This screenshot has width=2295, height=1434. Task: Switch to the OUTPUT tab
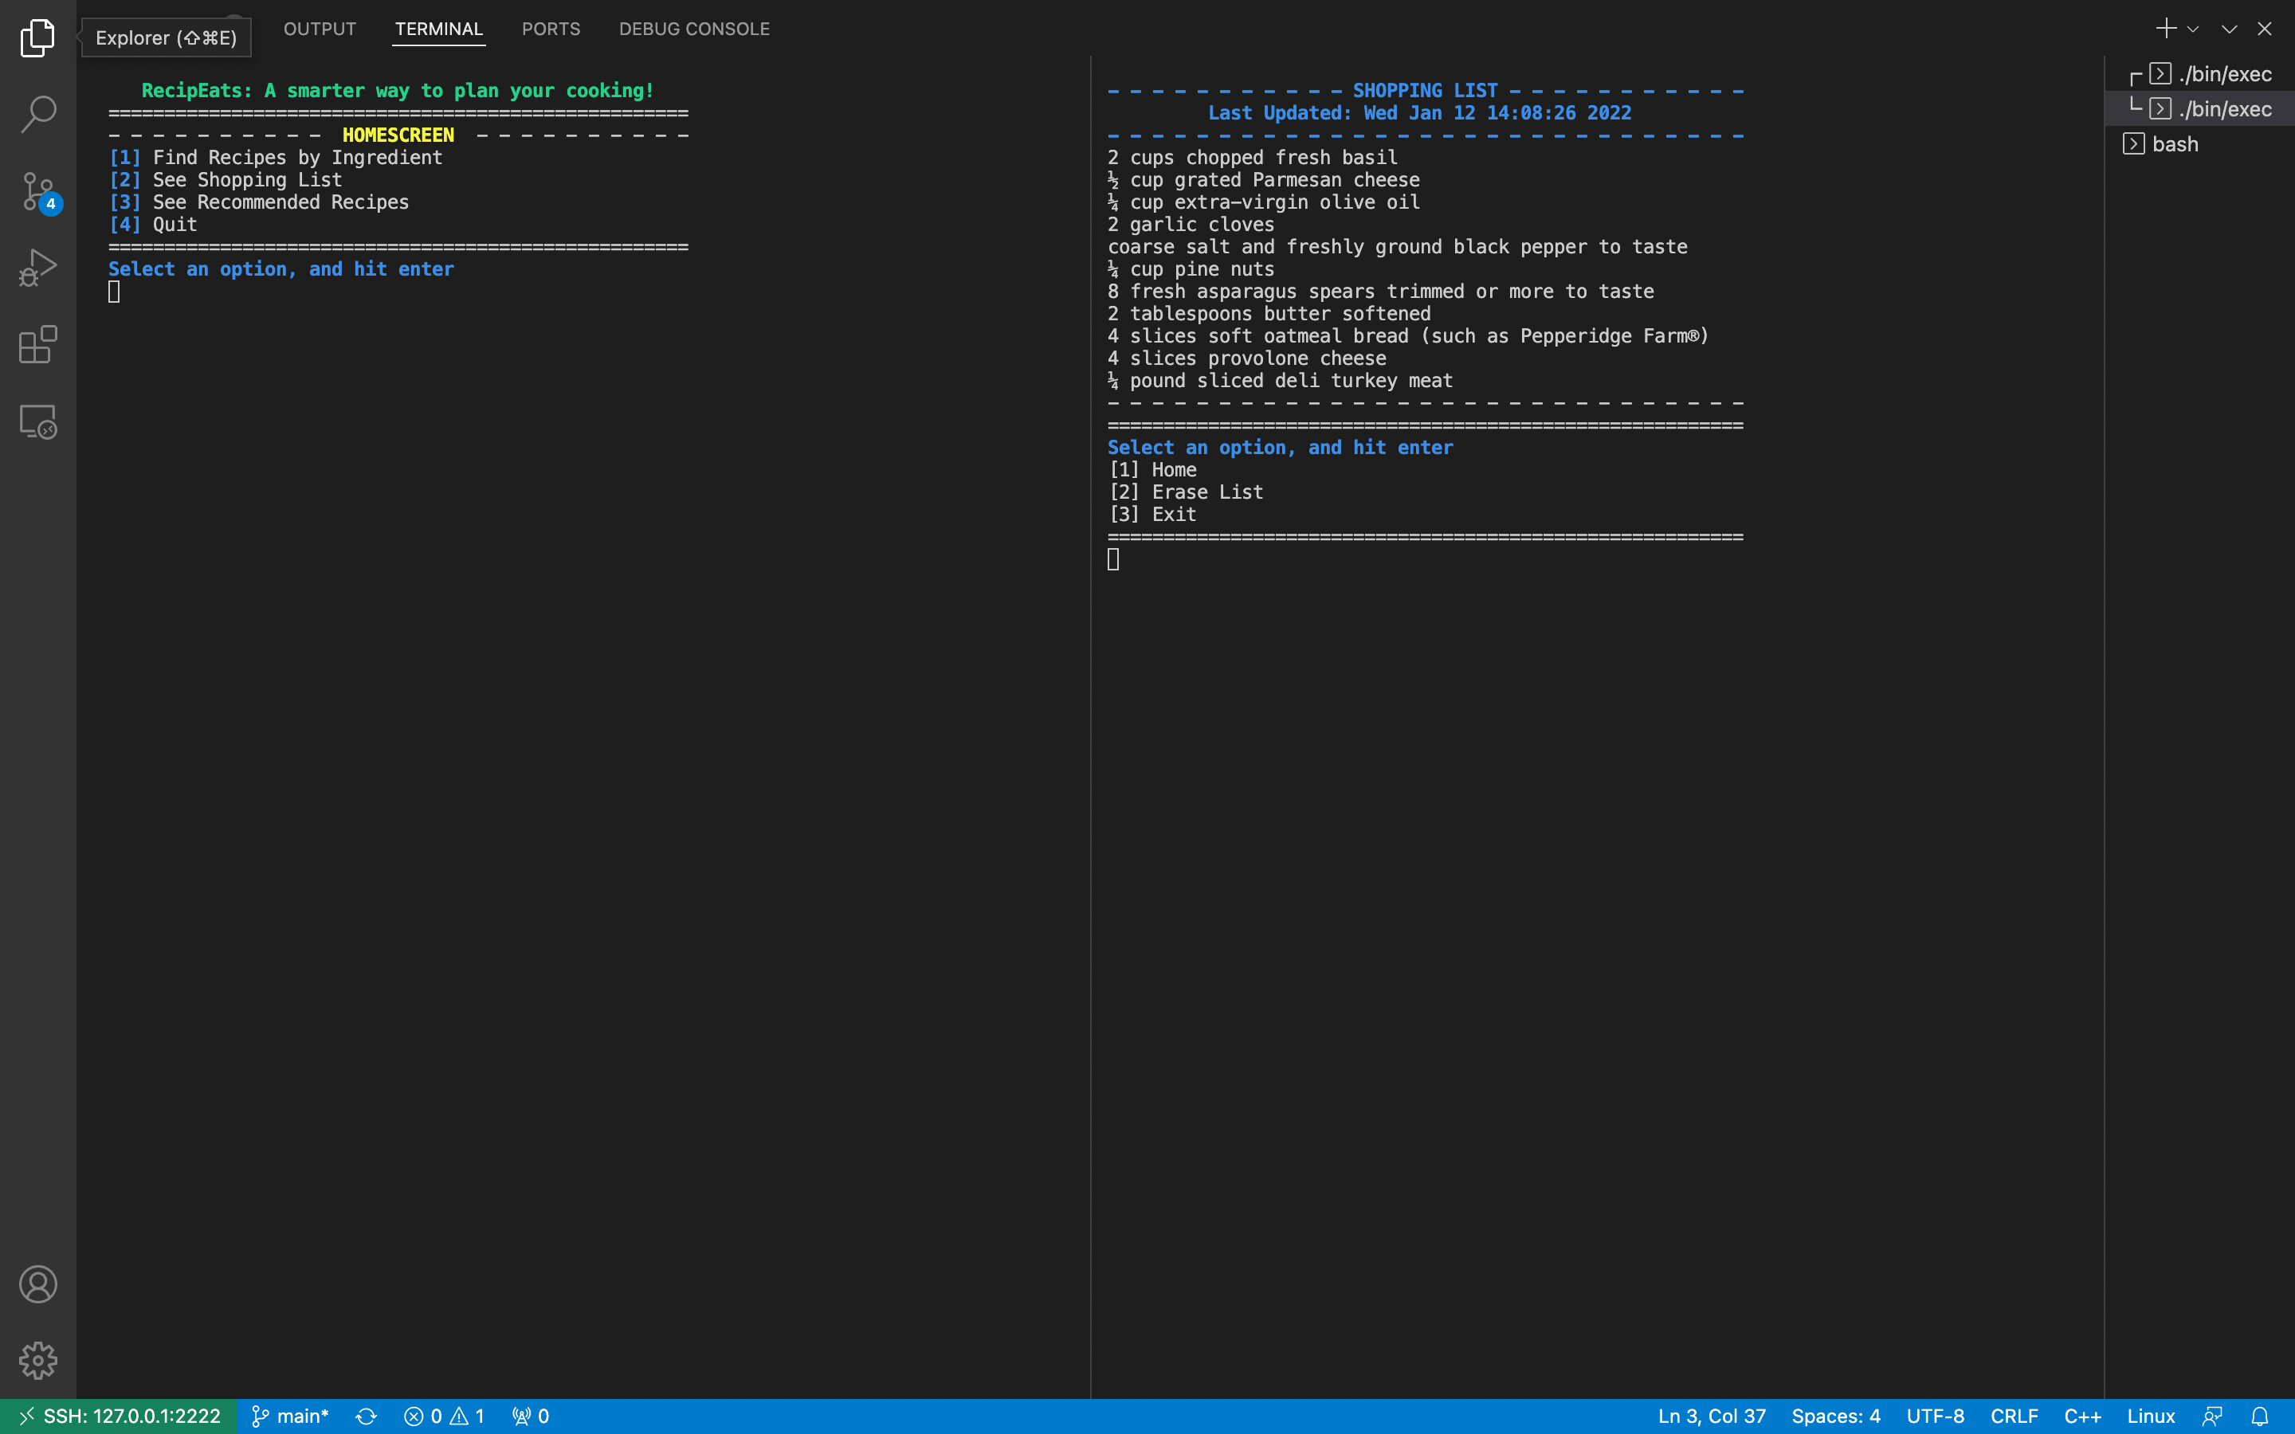320,29
